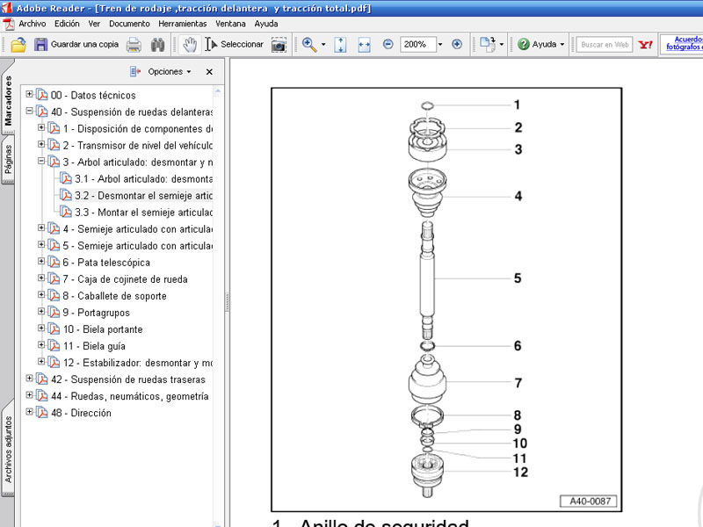The height and width of the screenshot is (527, 703).
Task: Click the zoom in plus button
Action: point(457,44)
